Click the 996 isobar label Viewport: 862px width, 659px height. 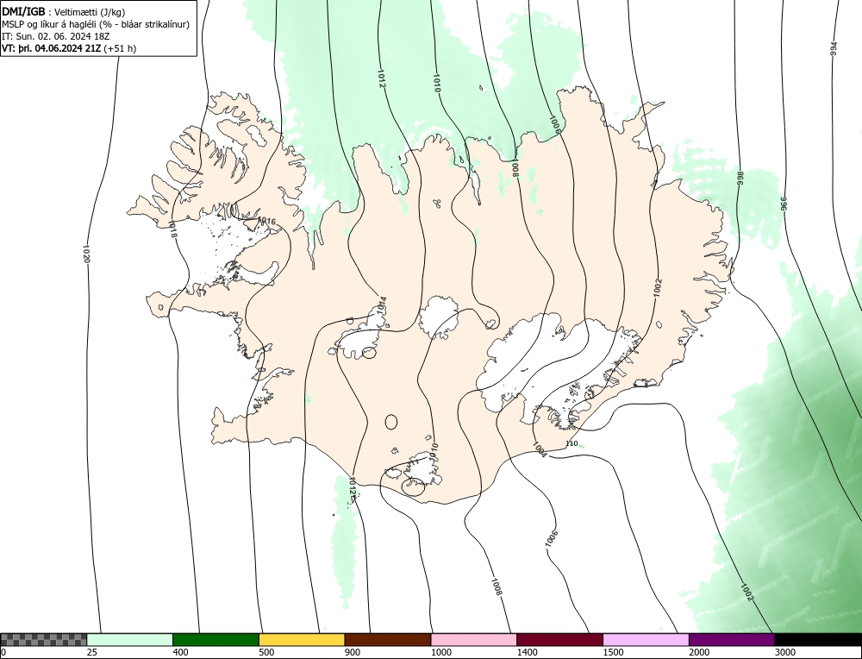784,204
